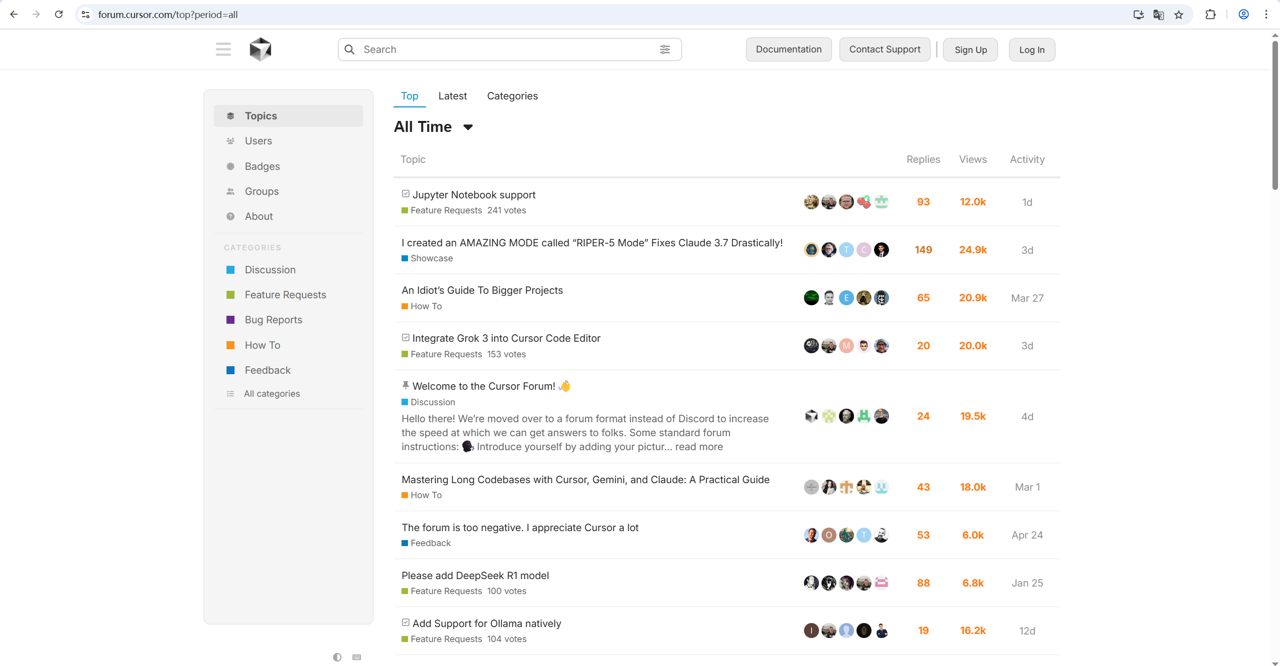The height and width of the screenshot is (666, 1280).
Task: Click the Contact Support button
Action: click(884, 49)
